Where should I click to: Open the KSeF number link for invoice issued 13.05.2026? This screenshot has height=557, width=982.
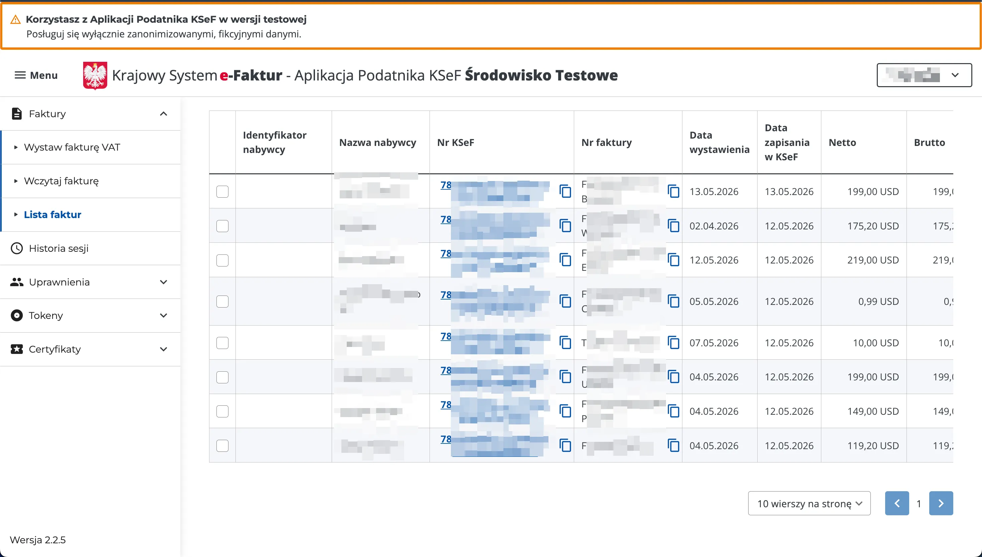(x=495, y=191)
